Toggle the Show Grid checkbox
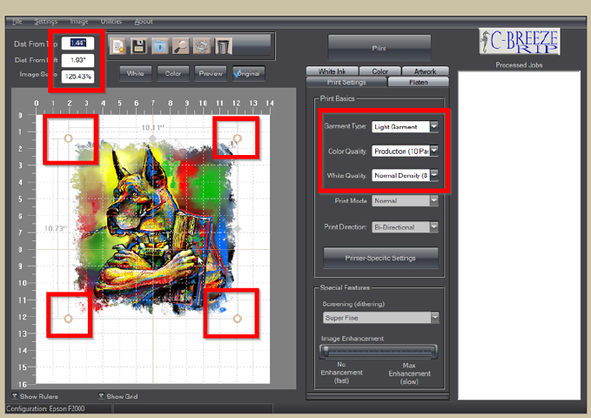The height and width of the screenshot is (418, 591). pyautogui.click(x=101, y=395)
